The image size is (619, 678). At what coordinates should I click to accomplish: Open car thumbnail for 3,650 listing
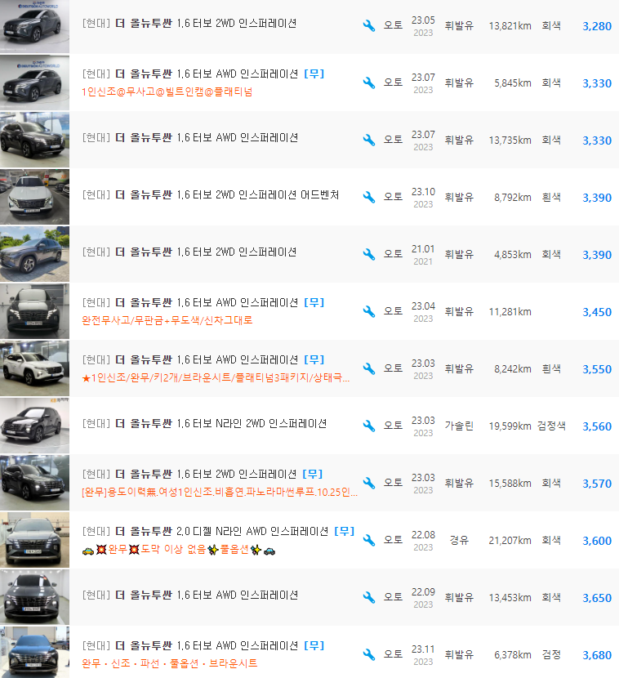tap(34, 598)
